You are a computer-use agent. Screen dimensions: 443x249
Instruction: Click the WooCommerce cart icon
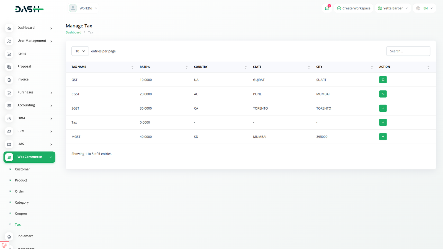tap(9, 157)
